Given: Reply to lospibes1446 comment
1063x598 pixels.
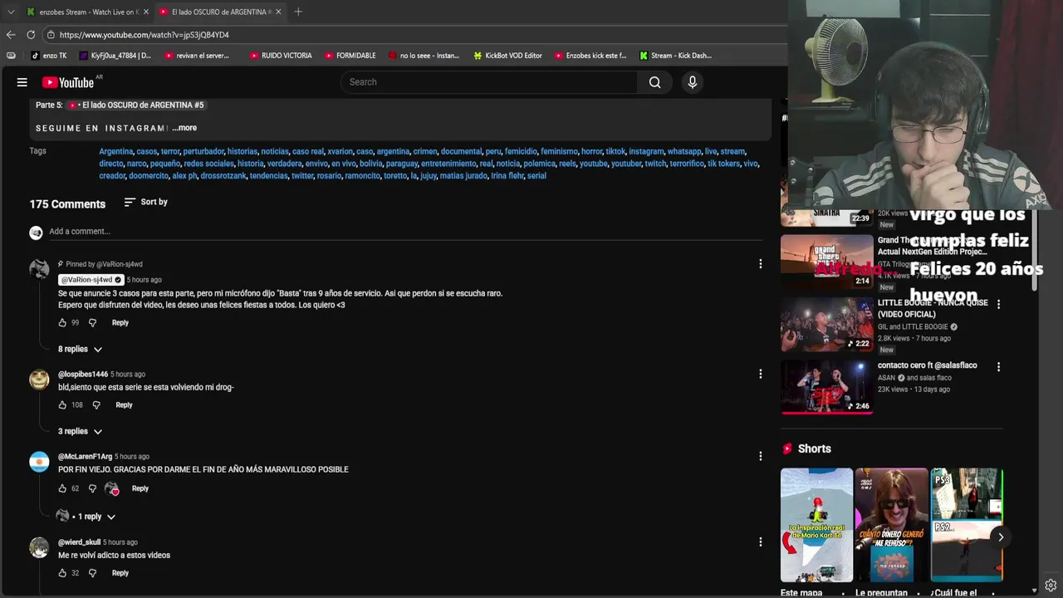Looking at the screenshot, I should pyautogui.click(x=124, y=405).
